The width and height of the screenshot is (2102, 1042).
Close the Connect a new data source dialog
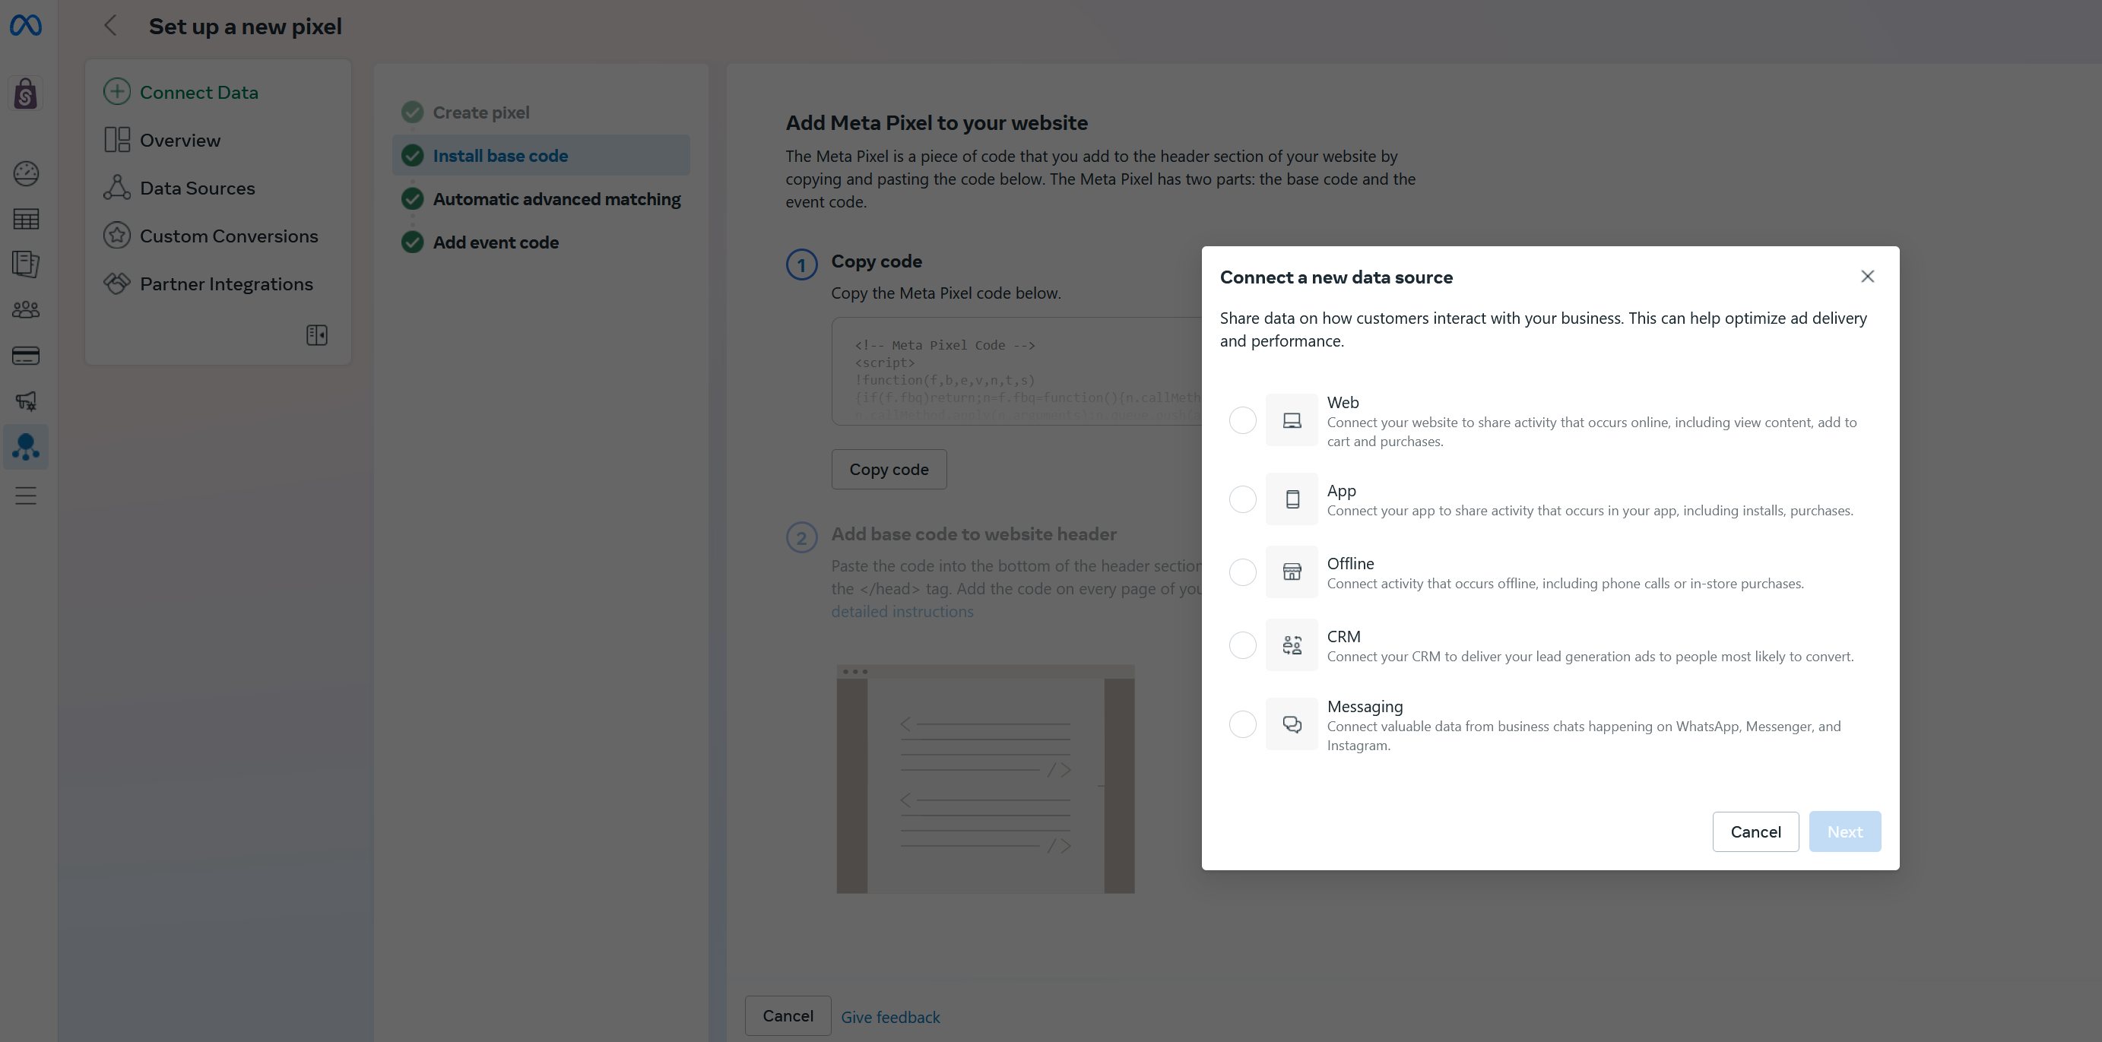click(1867, 277)
